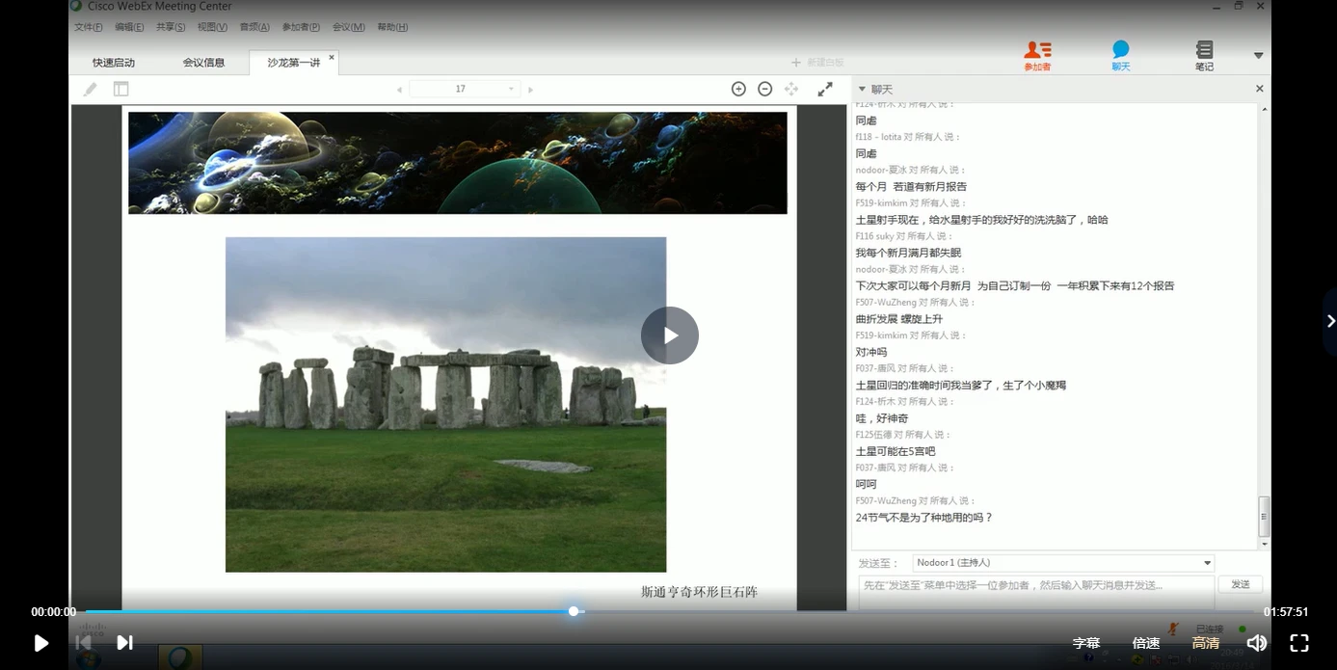The image size is (1337, 670).
Task: Switch to the 会议信息 tab
Action: tap(203, 63)
